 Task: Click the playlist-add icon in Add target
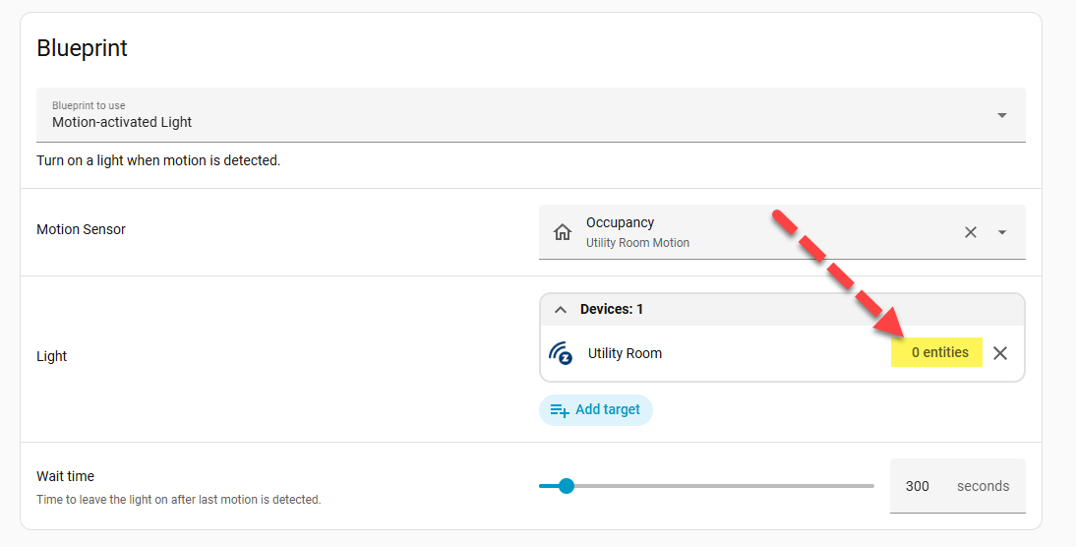(560, 410)
